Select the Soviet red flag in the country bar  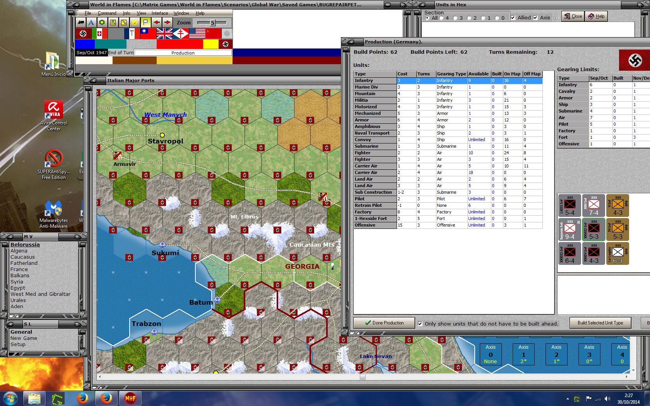click(213, 34)
